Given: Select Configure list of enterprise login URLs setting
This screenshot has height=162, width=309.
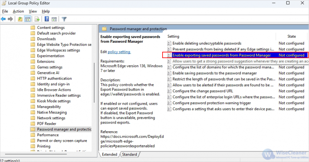Looking at the screenshot, I should tap(224, 97).
